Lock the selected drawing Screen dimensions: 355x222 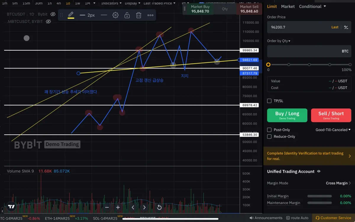coord(127,15)
